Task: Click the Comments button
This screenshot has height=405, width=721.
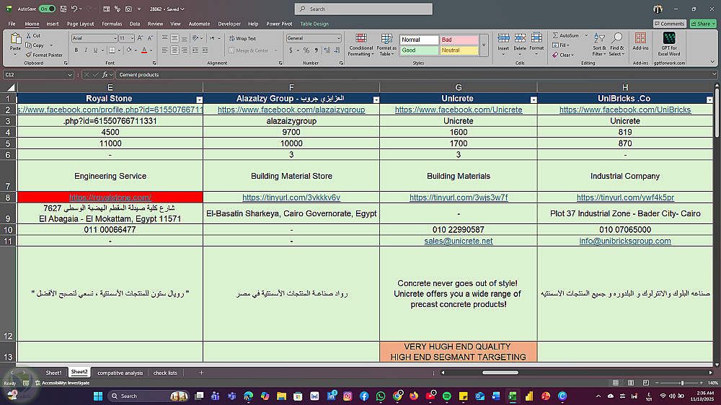Action: tap(670, 24)
